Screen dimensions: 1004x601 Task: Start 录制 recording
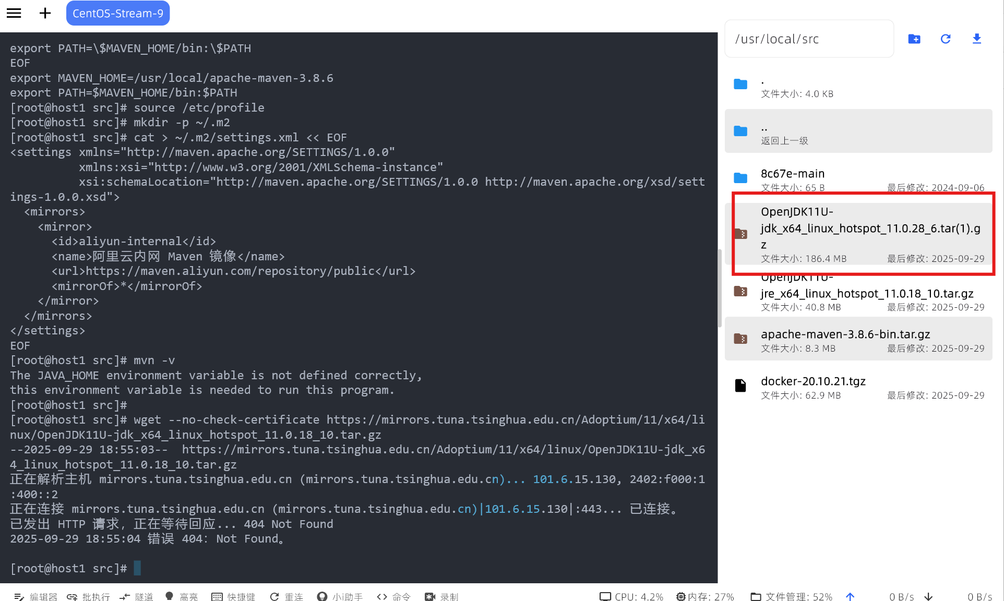441,596
